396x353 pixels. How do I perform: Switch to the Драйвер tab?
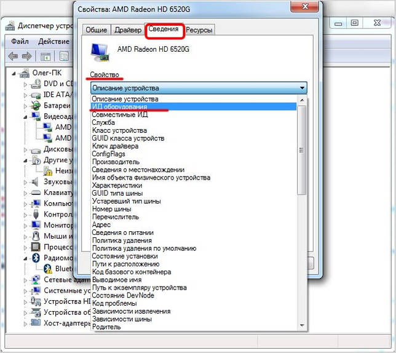pos(128,30)
